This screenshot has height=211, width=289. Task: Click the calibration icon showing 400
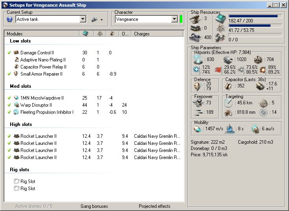click(195, 37)
